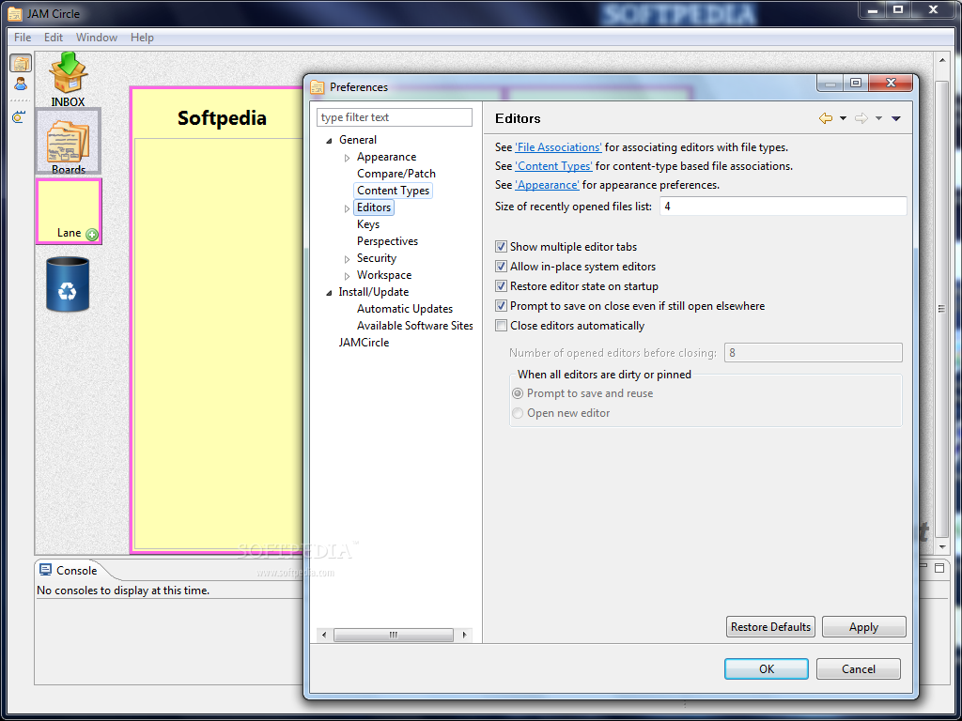Click the Preferences dialog title icon
This screenshot has width=962, height=721.
click(x=318, y=87)
